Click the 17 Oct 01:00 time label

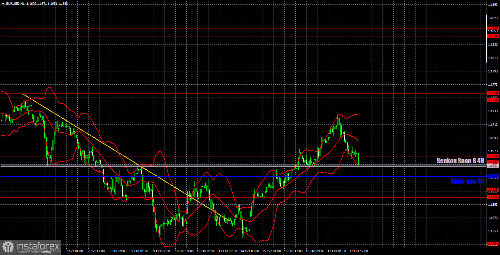tap(337, 251)
